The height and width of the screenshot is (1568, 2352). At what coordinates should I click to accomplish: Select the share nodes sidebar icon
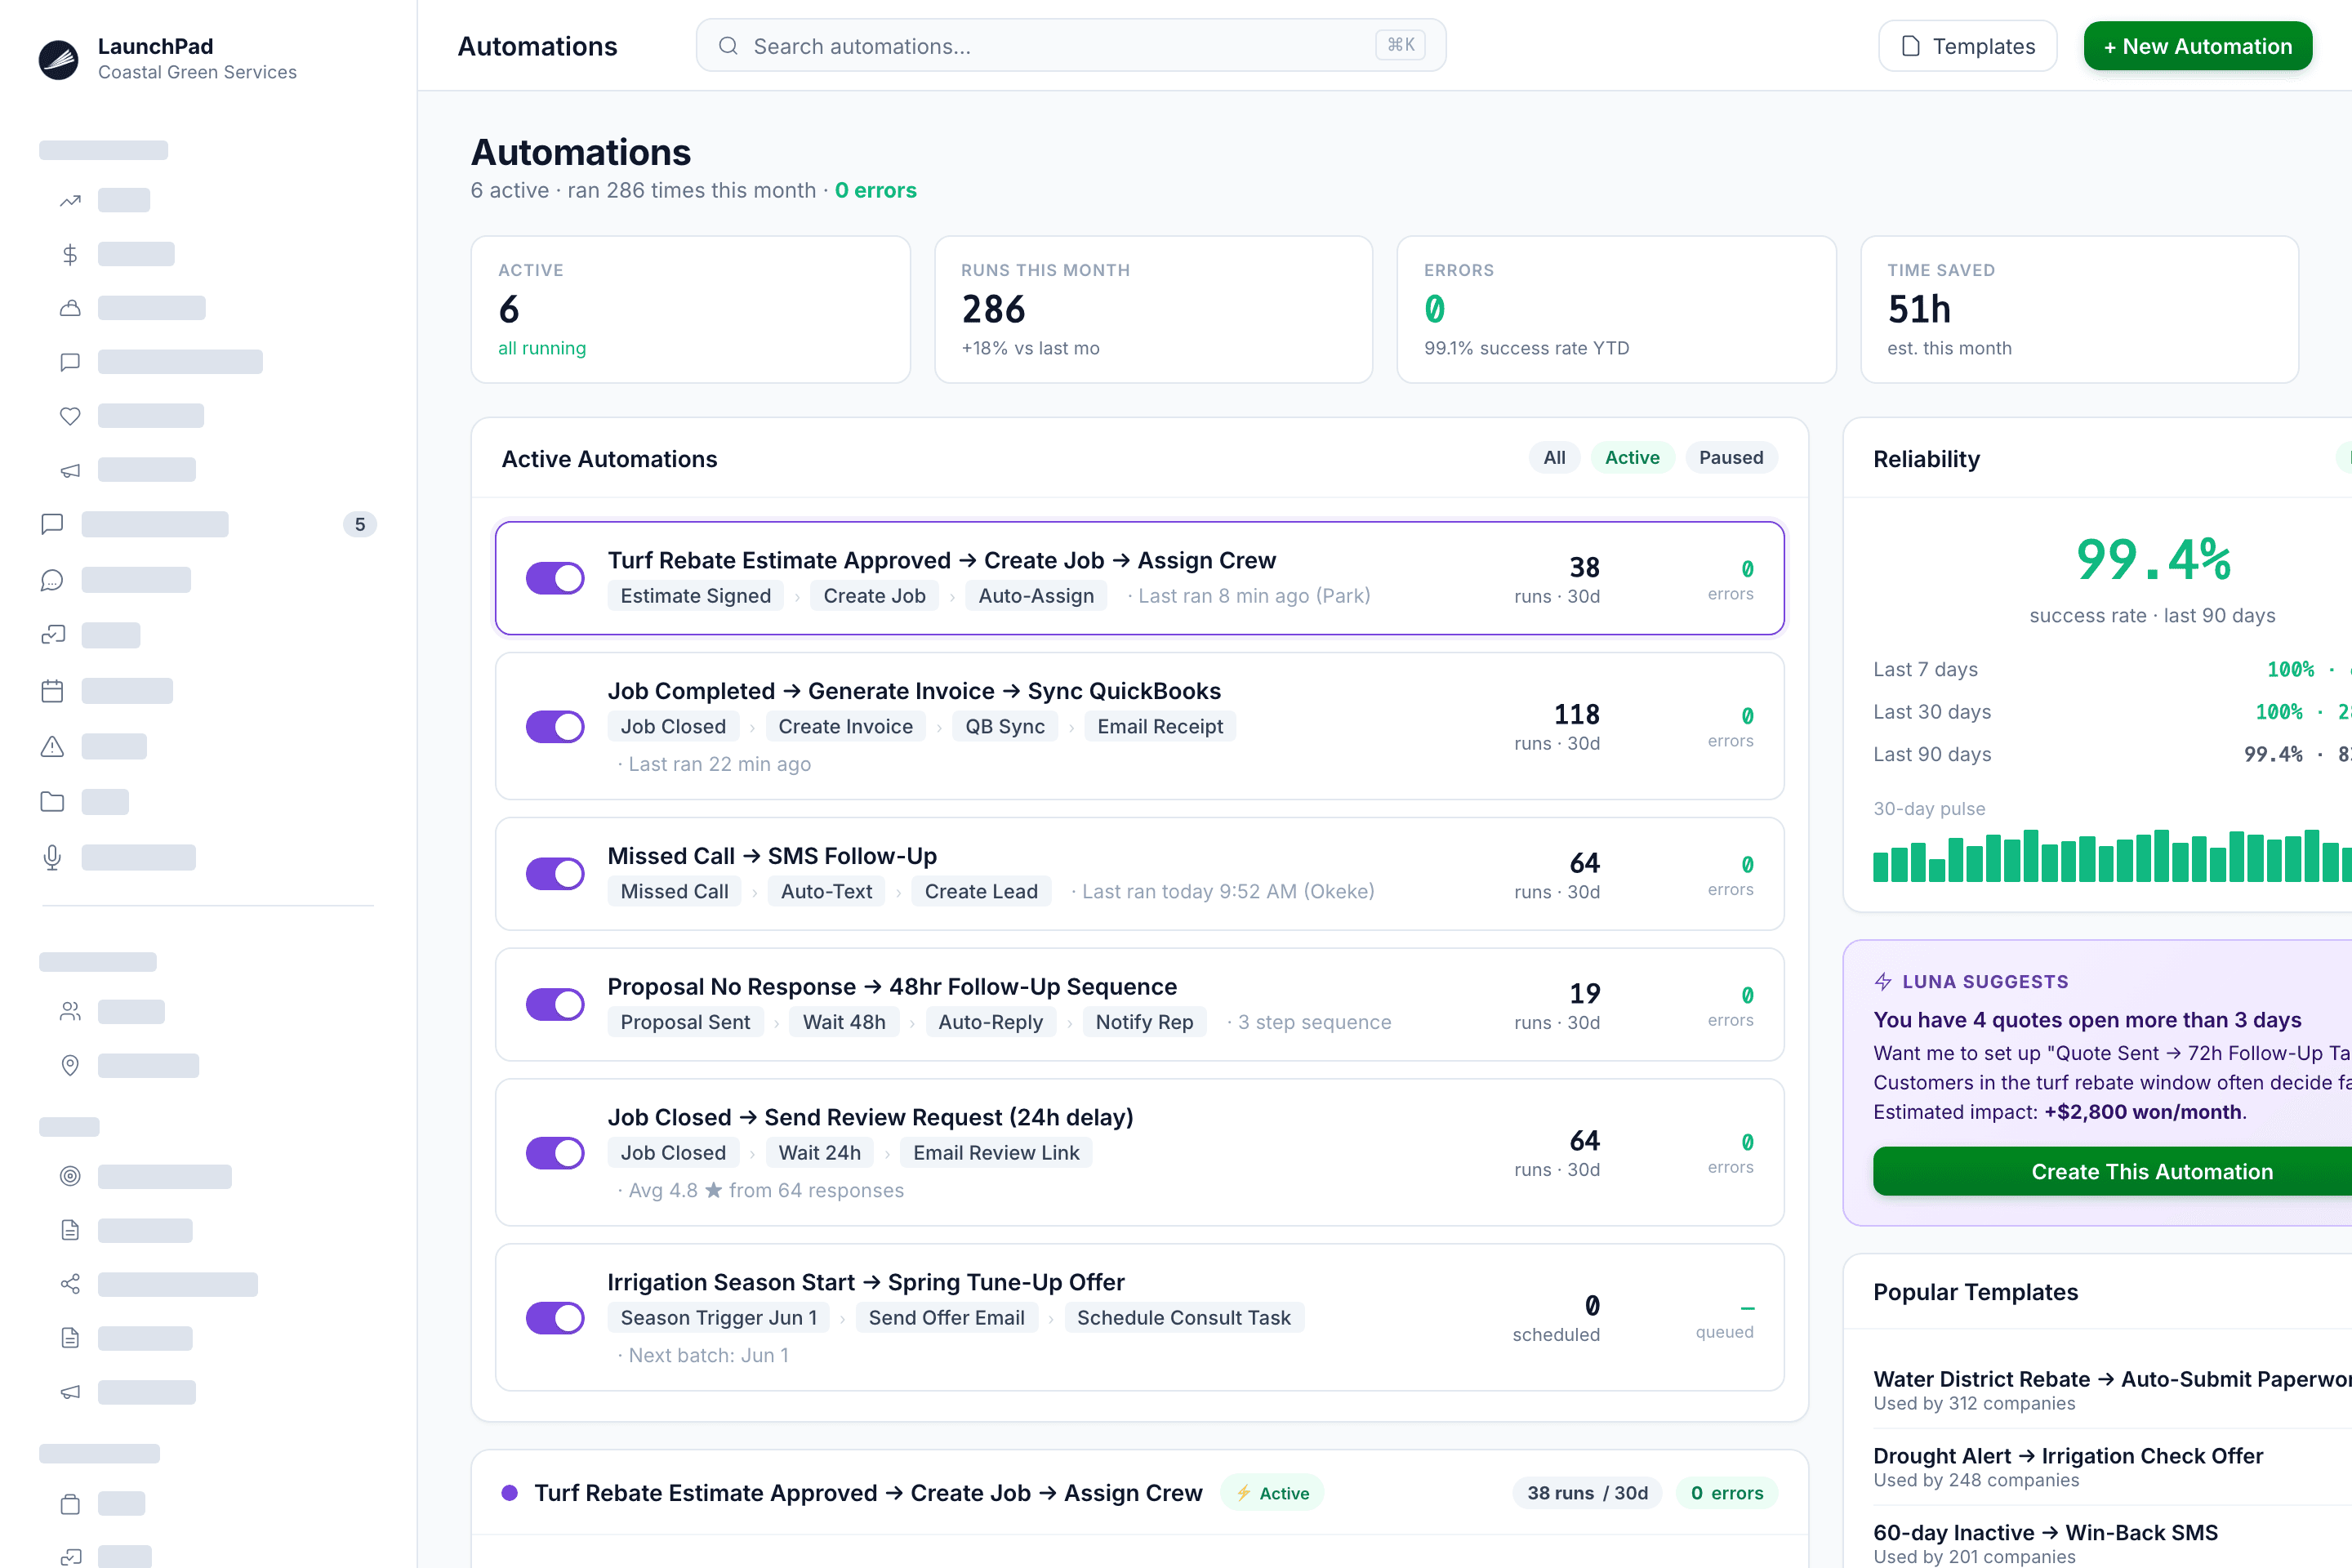pos(70,1284)
